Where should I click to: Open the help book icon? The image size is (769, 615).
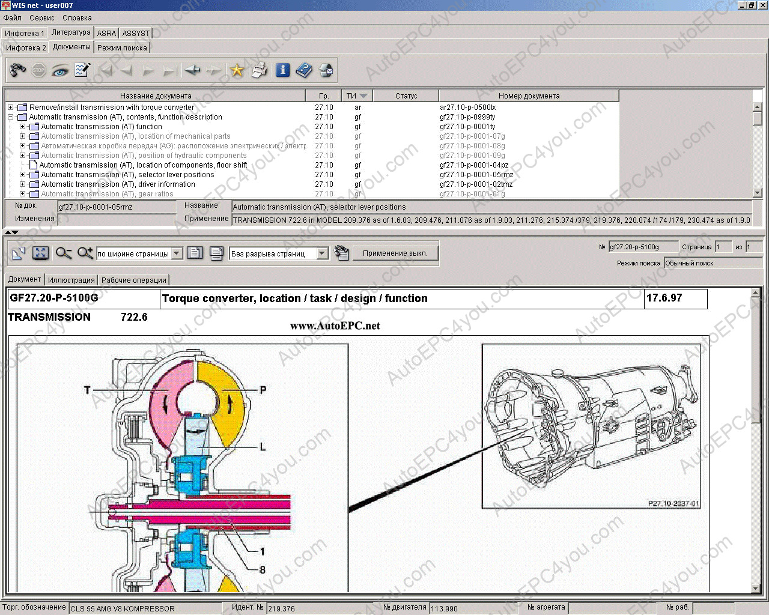pos(304,70)
